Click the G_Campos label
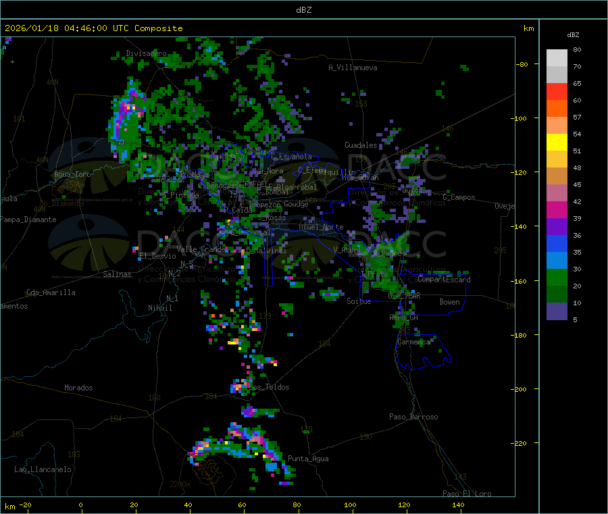 coord(459,197)
